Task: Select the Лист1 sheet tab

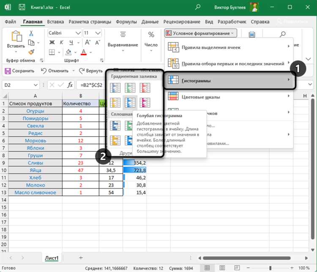Action: click(x=52, y=258)
